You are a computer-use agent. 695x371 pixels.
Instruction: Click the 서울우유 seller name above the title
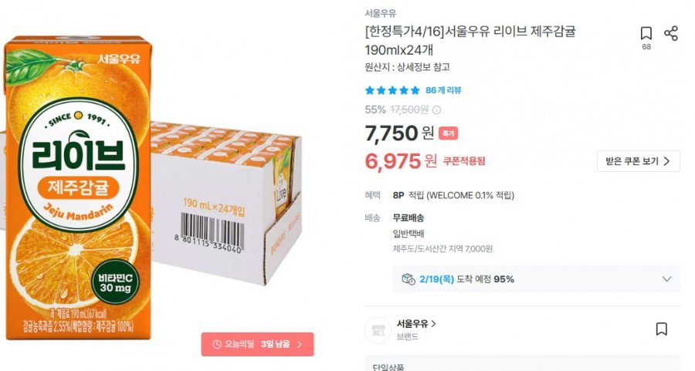point(381,13)
